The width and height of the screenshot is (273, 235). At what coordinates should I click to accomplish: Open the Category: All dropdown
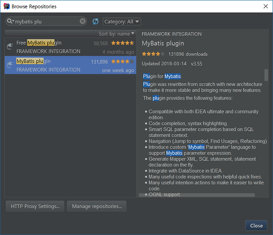[x=122, y=22]
